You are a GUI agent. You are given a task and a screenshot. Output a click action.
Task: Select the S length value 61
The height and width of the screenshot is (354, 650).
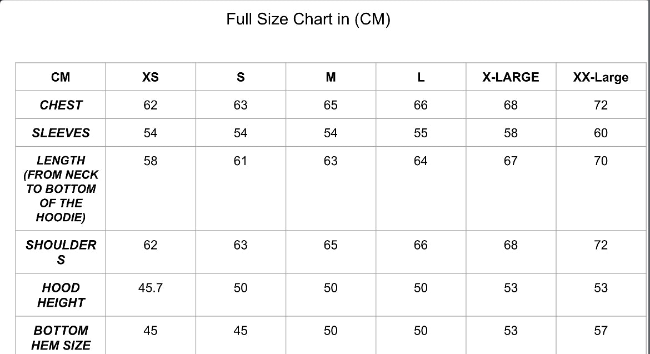[x=241, y=161]
